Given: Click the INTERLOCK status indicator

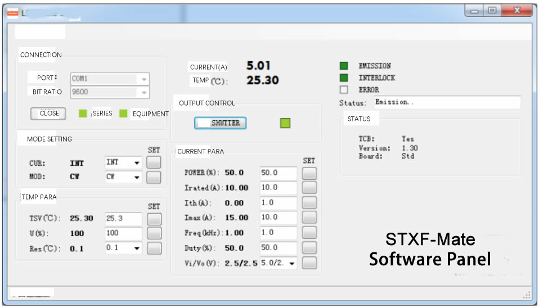Looking at the screenshot, I should tap(344, 78).
